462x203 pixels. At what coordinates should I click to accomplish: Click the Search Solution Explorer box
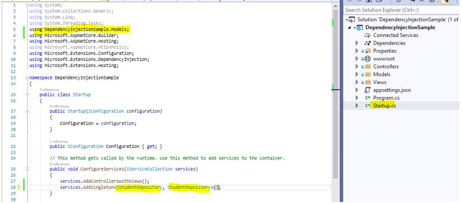pyautogui.click(x=401, y=10)
